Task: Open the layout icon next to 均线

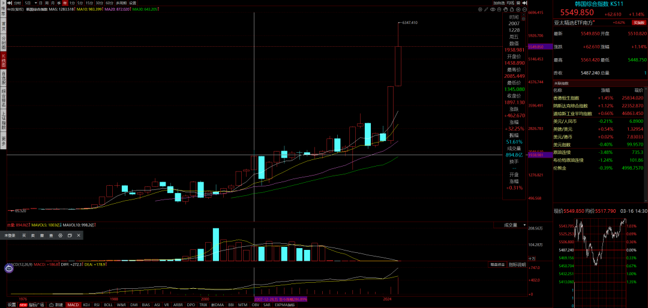Action: (x=518, y=3)
